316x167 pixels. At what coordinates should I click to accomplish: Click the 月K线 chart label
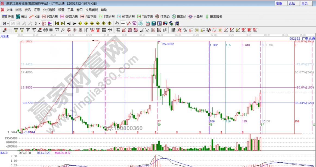click(5, 36)
